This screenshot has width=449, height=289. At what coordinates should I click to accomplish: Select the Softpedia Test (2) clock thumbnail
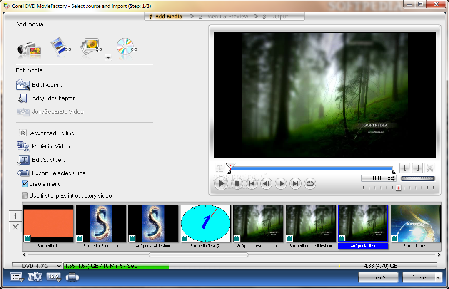(x=206, y=223)
